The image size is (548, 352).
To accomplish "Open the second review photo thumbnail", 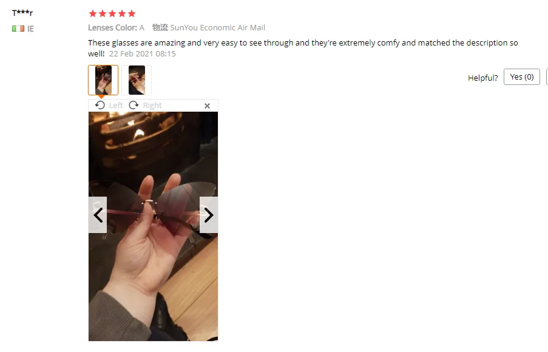I will pyautogui.click(x=137, y=80).
